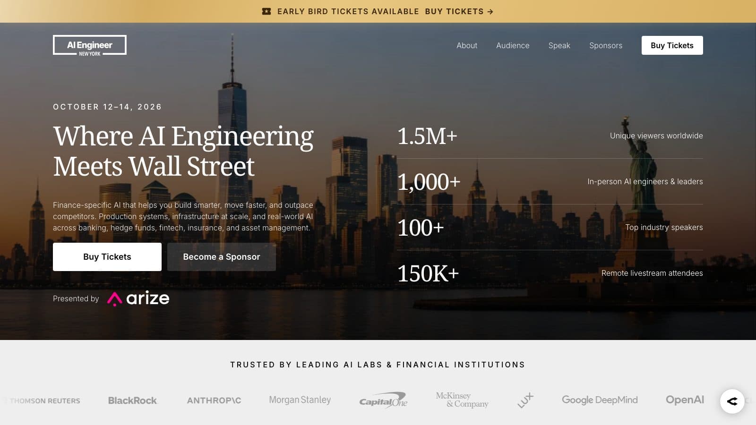Click the Lux logo
The image size is (756, 425).
pyautogui.click(x=525, y=400)
